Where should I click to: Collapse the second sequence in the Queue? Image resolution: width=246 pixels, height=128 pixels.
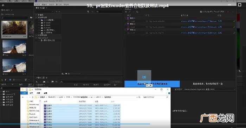point(125,24)
